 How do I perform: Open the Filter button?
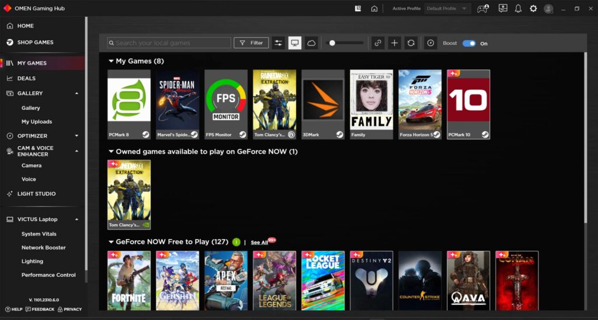pos(251,43)
